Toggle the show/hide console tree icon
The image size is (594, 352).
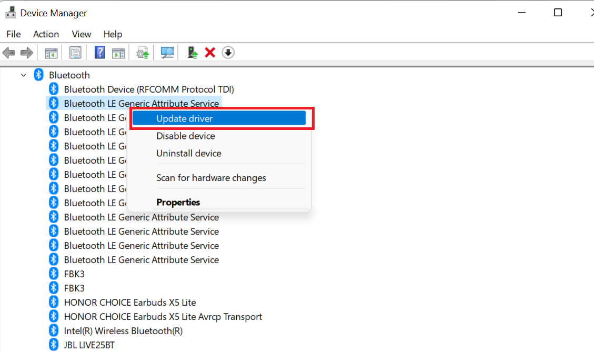(x=51, y=53)
